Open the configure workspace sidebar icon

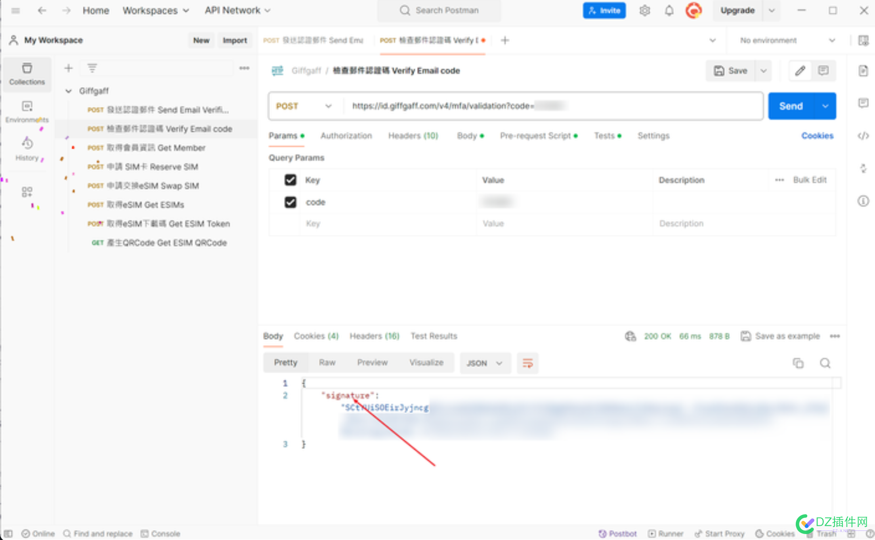27,192
